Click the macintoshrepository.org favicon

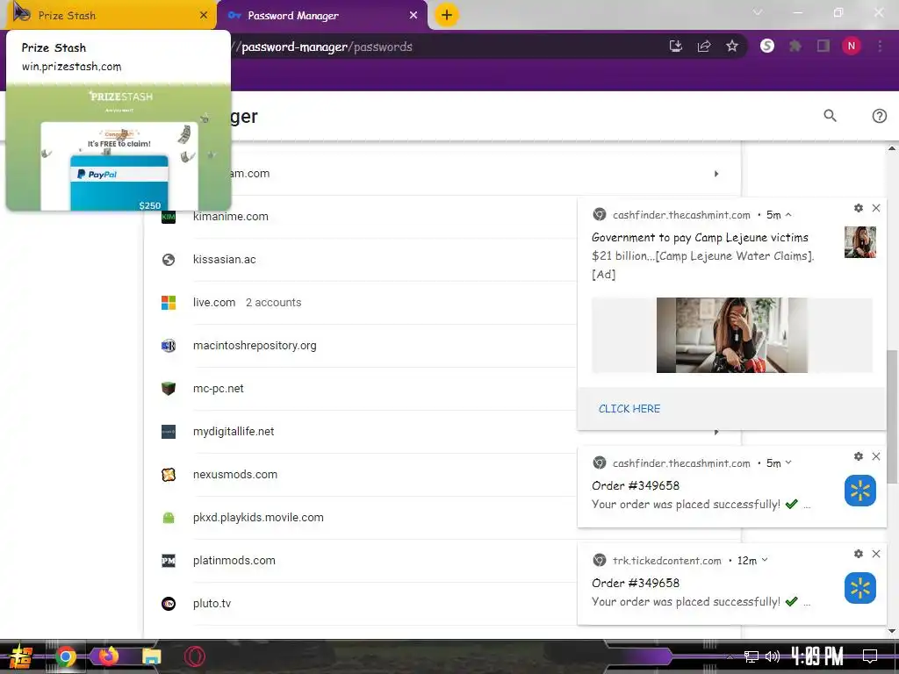pyautogui.click(x=169, y=346)
